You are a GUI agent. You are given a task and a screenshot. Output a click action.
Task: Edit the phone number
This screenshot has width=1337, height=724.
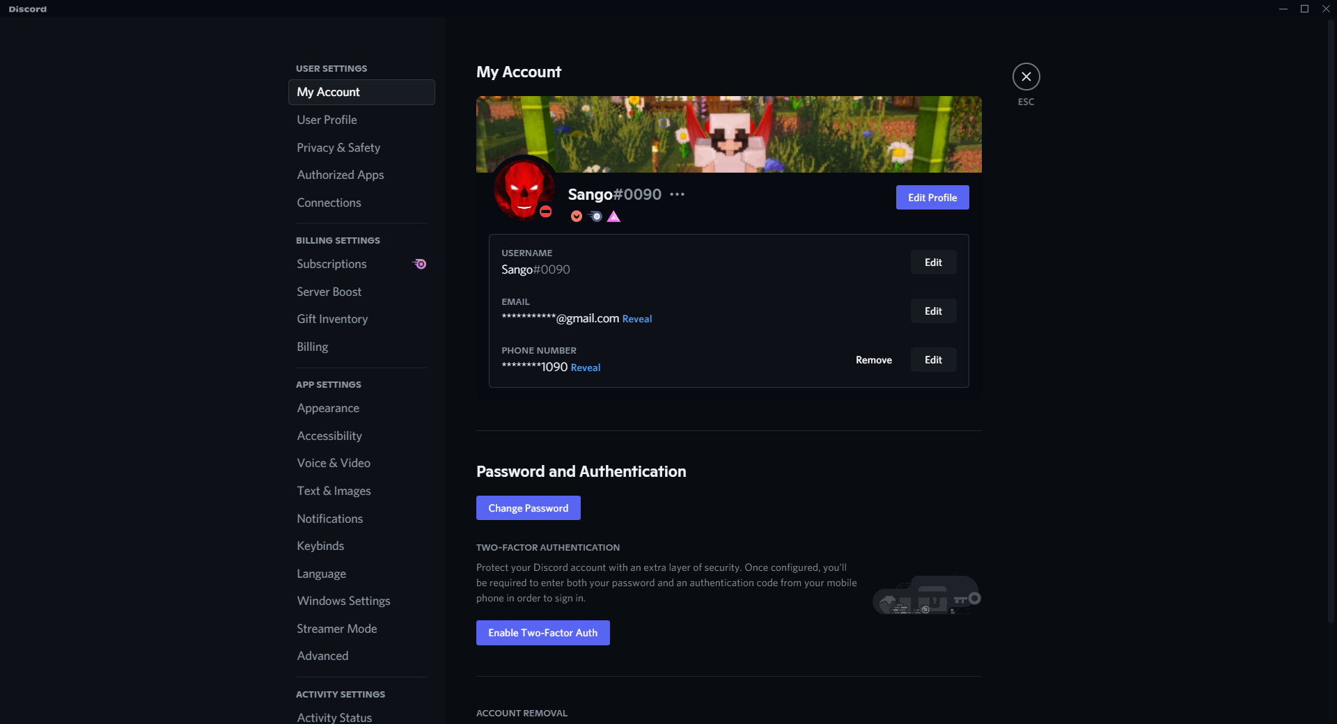pyautogui.click(x=933, y=360)
